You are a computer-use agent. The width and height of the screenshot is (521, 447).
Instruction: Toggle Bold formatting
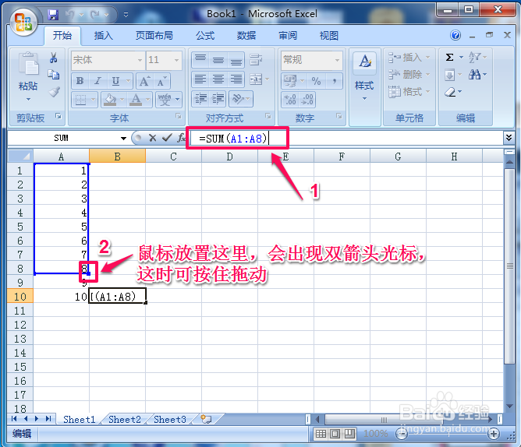click(x=80, y=81)
